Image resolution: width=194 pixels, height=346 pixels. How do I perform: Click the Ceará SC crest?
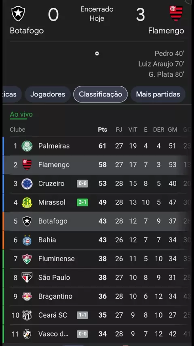pyautogui.click(x=27, y=315)
